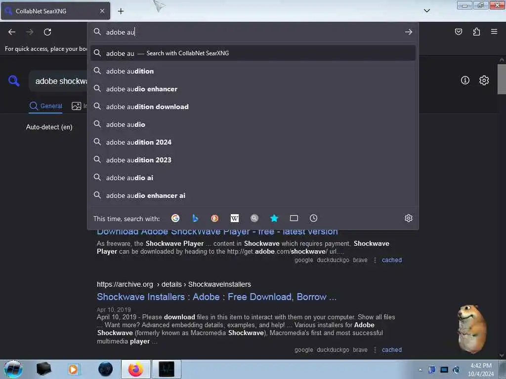506x379 pixels.
Task: Search this time with DuckDuckGo icon
Action: [214, 218]
